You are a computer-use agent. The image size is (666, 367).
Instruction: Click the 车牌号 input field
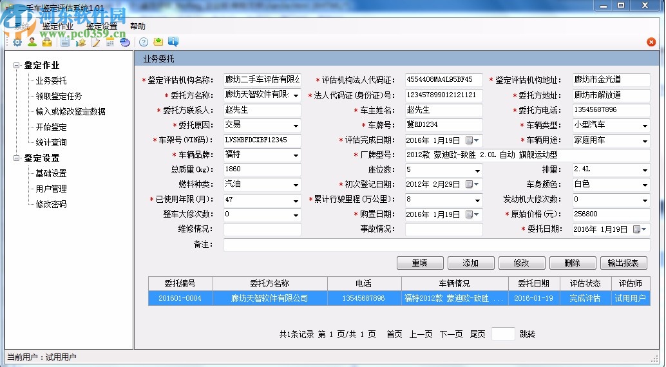click(x=444, y=125)
